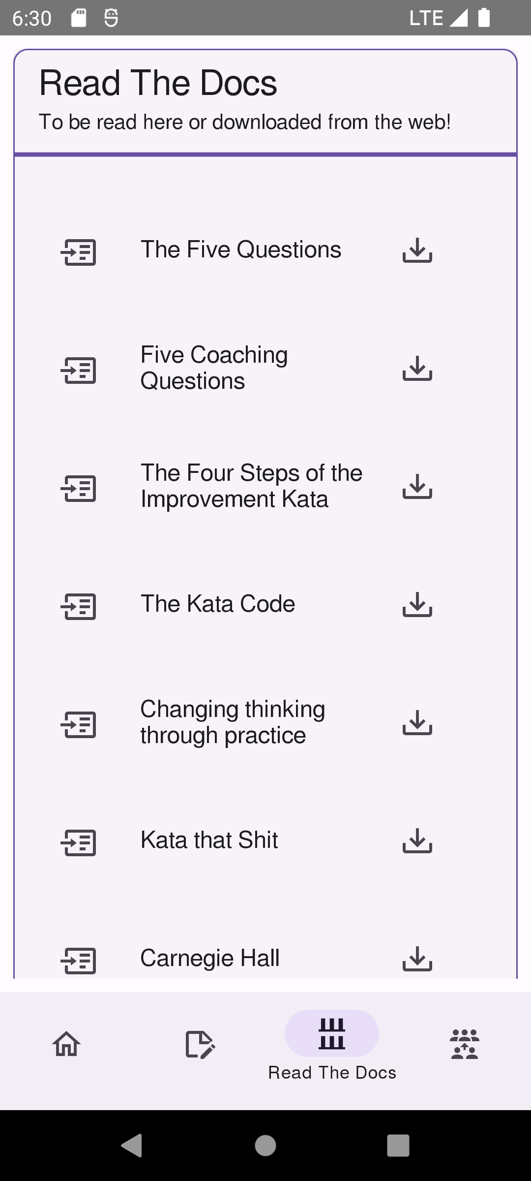Go to the Home tab
The image size is (531, 1181).
click(66, 1044)
